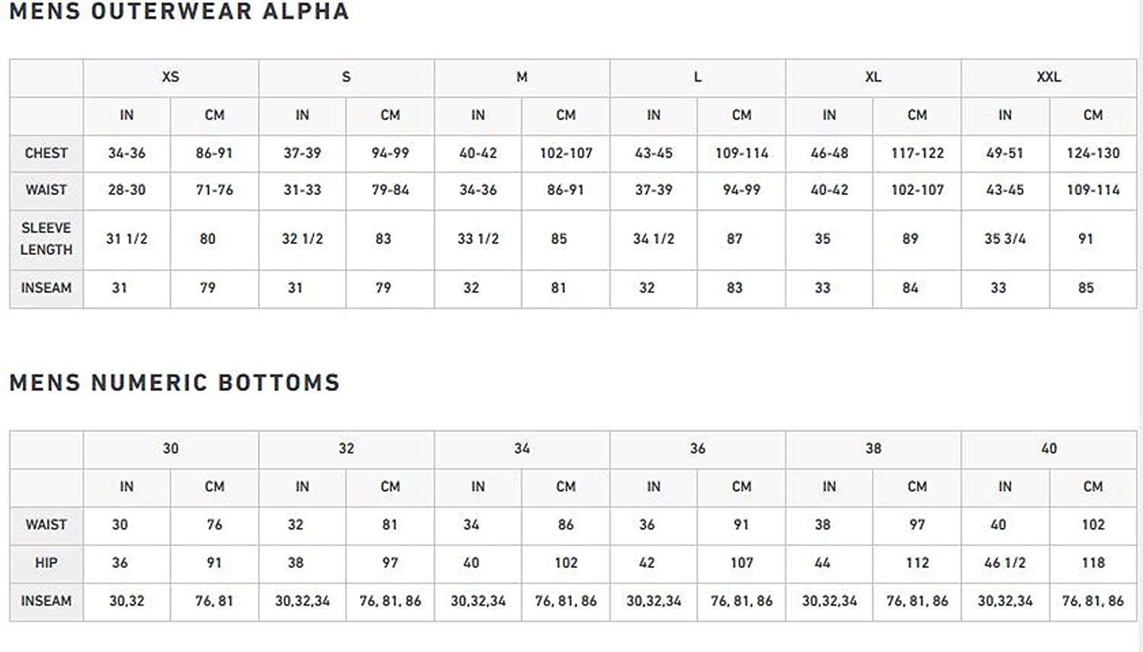Click the 124-130 chest CM cell

1093,153
